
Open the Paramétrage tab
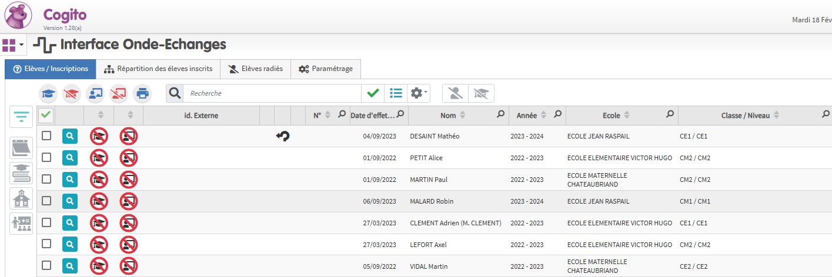pyautogui.click(x=326, y=69)
